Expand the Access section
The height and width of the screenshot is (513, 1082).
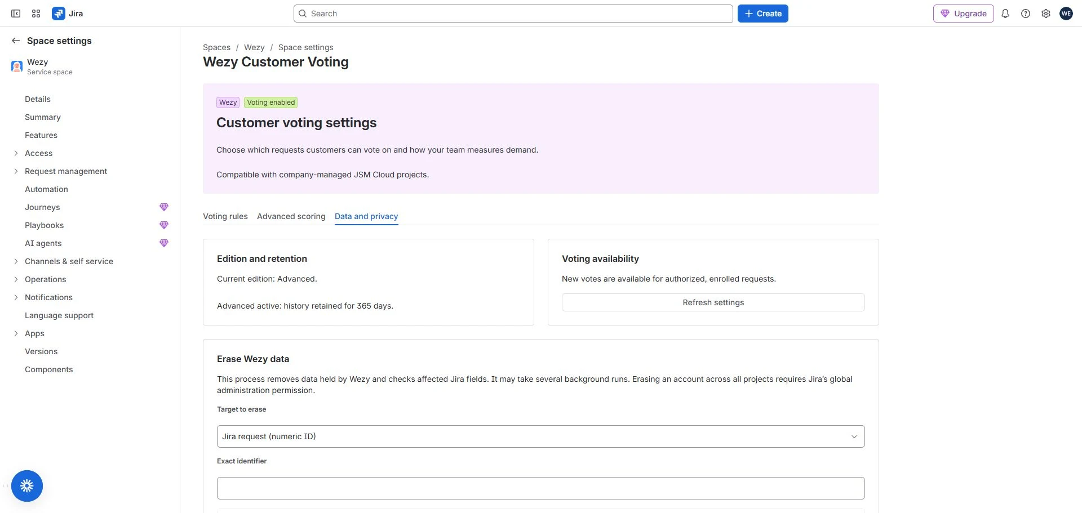coord(16,153)
